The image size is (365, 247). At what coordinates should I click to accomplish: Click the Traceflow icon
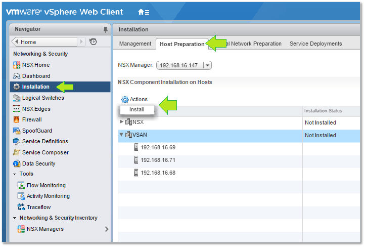(21, 207)
